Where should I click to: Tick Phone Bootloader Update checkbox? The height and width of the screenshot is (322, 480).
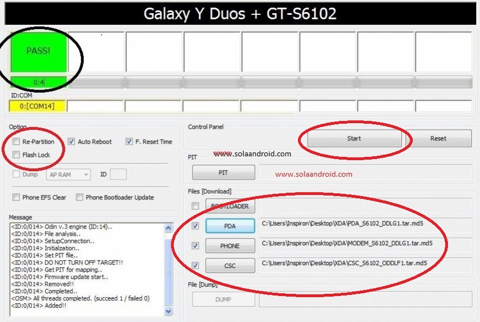[x=79, y=197]
